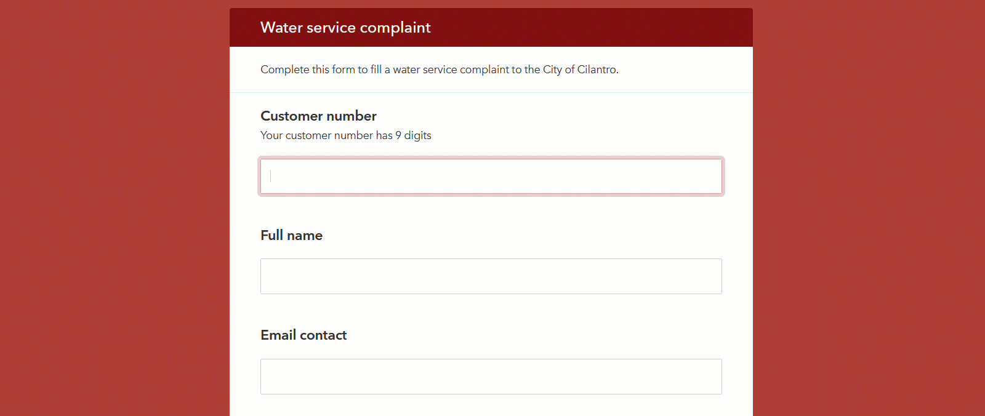Click the "Email contact" field label
This screenshot has height=416, width=985.
click(304, 335)
